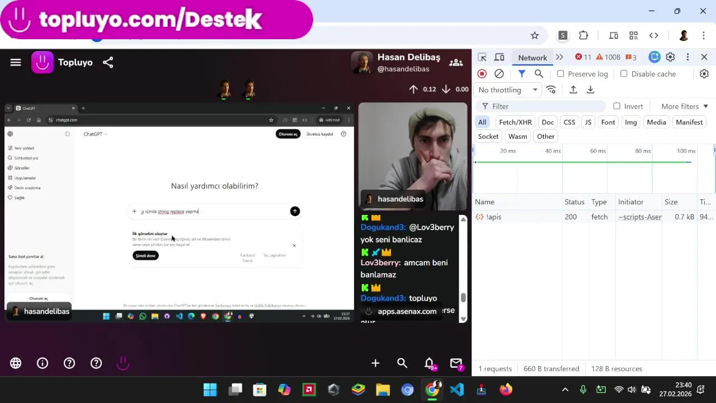This screenshot has width=716, height=403.
Task: Select the All request type filter
Action: coord(482,122)
